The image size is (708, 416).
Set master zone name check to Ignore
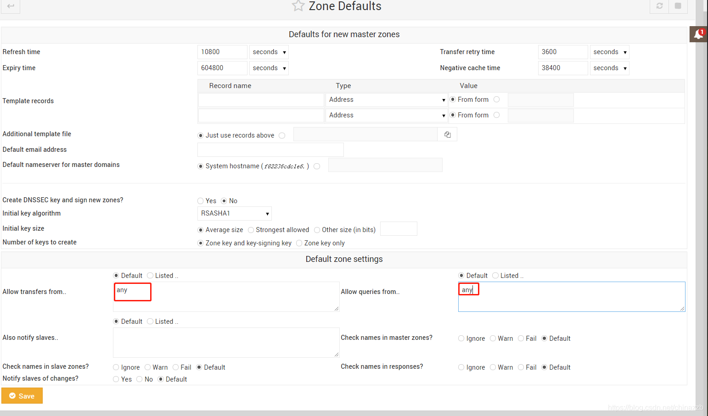pos(461,338)
